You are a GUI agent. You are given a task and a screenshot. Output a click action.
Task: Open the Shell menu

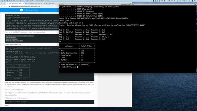10,1
